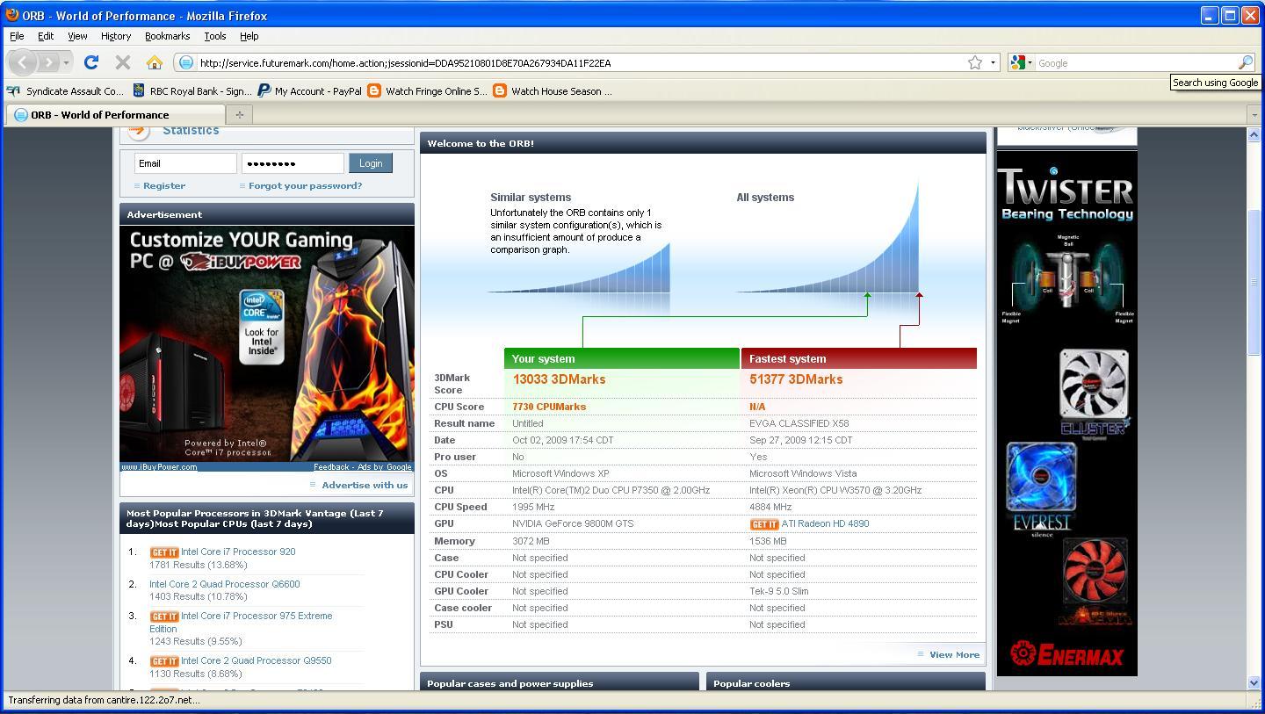Open ATI Radeon HD 4890 link
Image resolution: width=1265 pixels, height=714 pixels.
[825, 524]
